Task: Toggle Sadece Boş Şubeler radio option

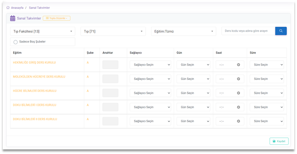Action: (16, 42)
